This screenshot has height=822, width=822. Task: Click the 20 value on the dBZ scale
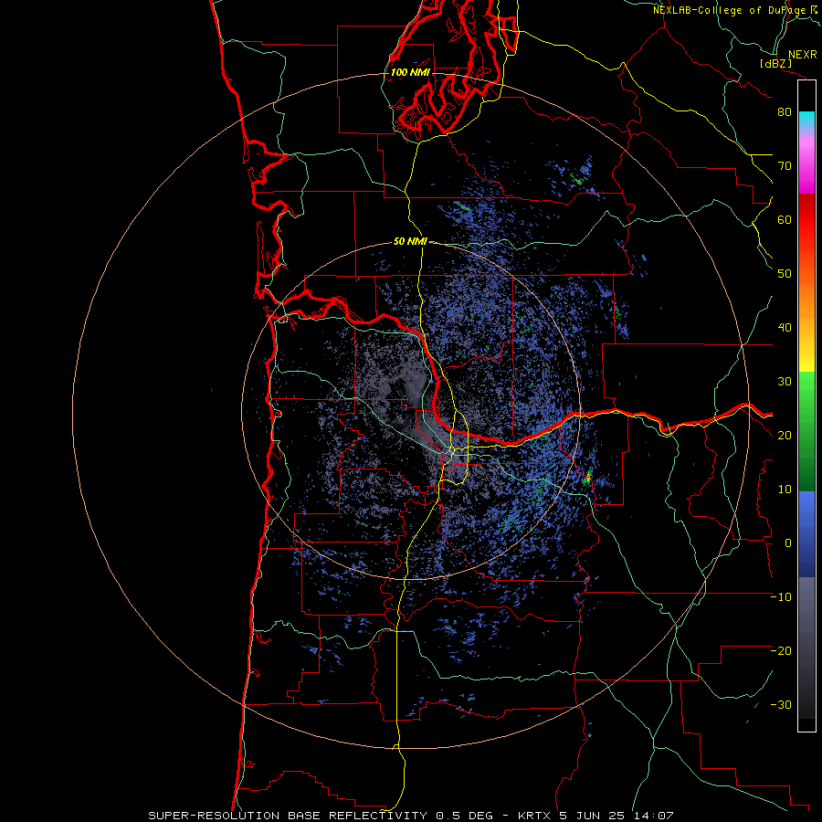(x=785, y=436)
